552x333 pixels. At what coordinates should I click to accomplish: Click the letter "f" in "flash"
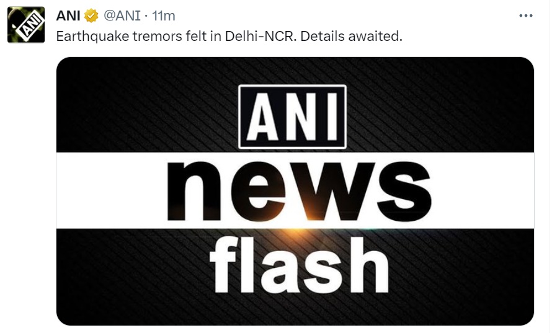pyautogui.click(x=222, y=268)
